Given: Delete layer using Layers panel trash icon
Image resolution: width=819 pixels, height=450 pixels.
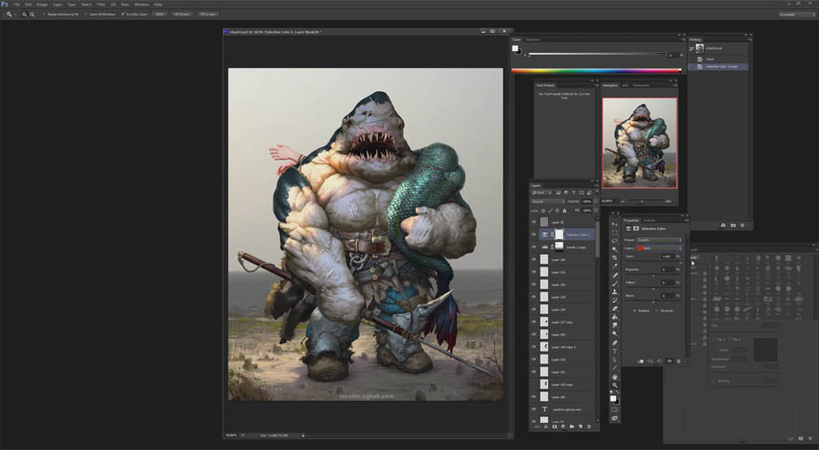Looking at the screenshot, I should tap(588, 427).
